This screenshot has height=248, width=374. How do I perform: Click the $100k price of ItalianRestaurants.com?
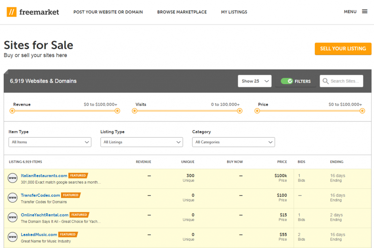click(281, 176)
